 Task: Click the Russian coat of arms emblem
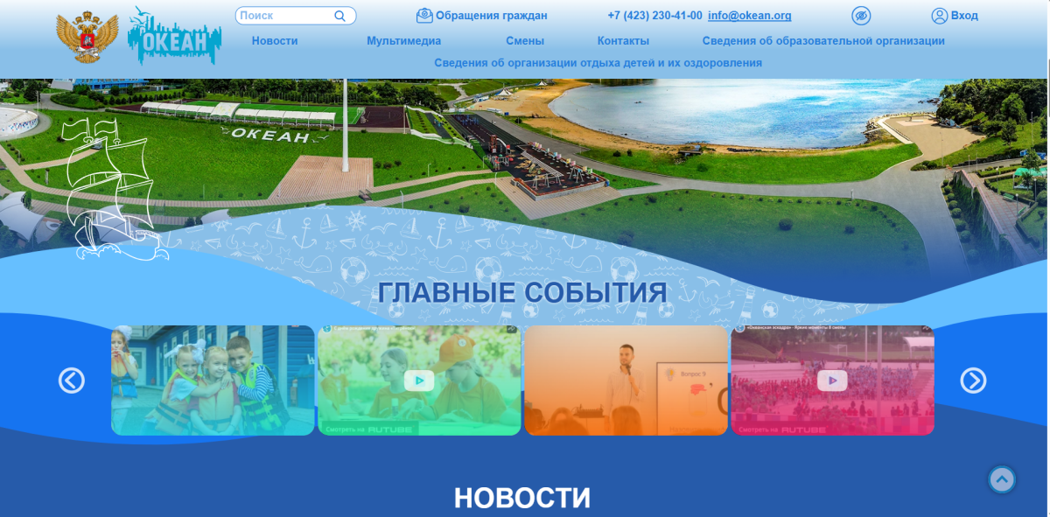point(87,37)
